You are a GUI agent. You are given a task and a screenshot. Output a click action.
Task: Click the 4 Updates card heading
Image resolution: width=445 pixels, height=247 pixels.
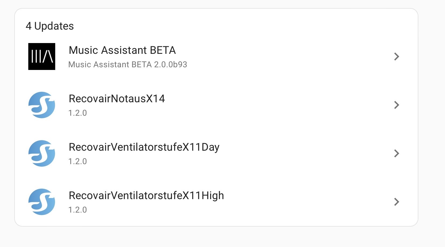pos(50,26)
